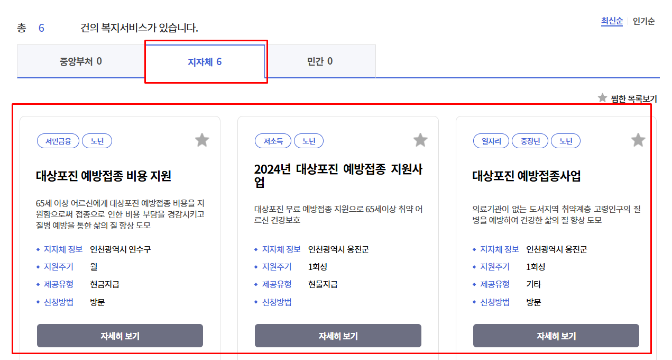The height and width of the screenshot is (360, 672).
Task: Toggle bookmark star on third welfare card
Action: pyautogui.click(x=638, y=139)
